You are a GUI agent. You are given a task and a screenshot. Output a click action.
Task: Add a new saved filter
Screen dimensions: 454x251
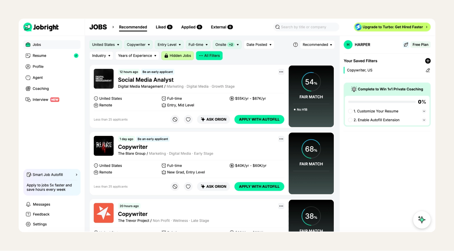[x=428, y=61]
